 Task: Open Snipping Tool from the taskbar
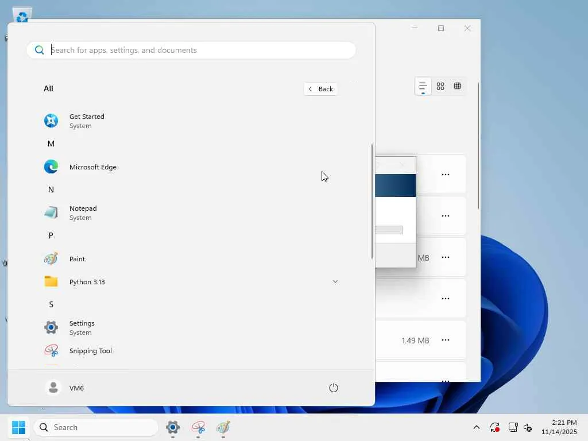click(198, 427)
